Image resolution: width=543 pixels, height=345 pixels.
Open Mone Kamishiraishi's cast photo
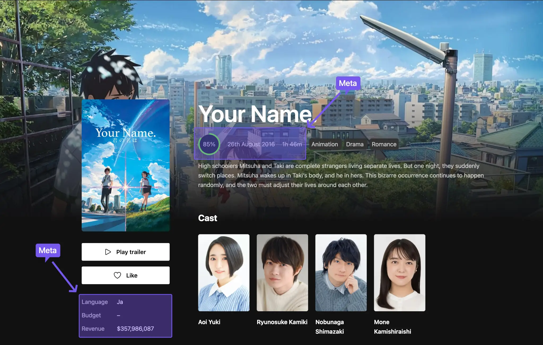[x=400, y=273]
